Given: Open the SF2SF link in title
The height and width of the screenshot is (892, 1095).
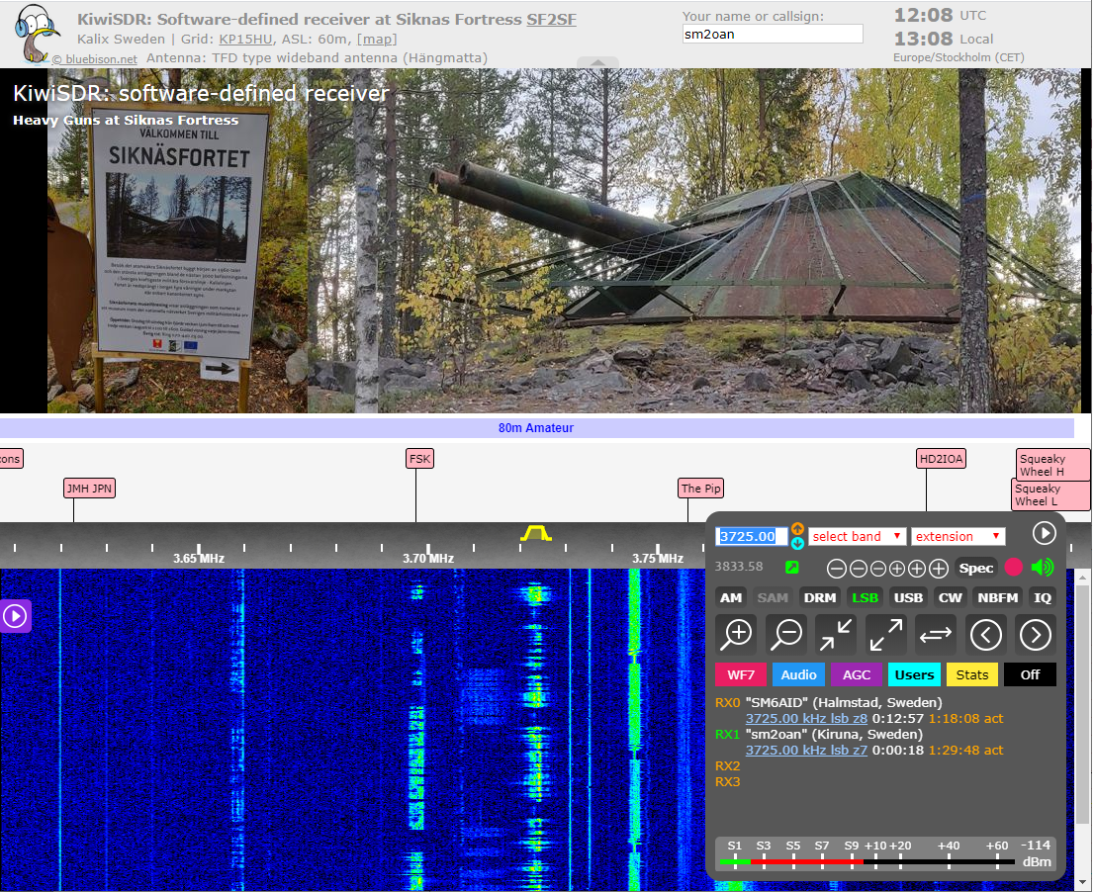Looking at the screenshot, I should tap(551, 20).
